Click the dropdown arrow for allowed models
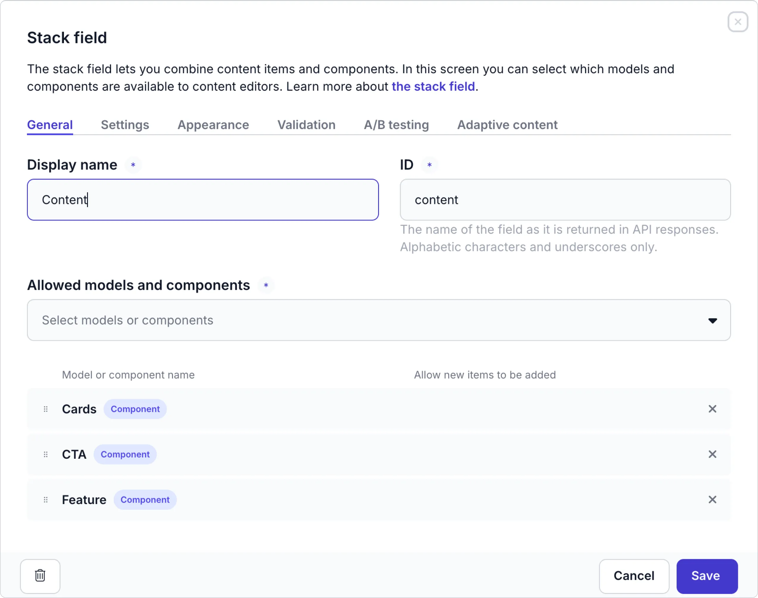This screenshot has height=598, width=758. tap(712, 321)
